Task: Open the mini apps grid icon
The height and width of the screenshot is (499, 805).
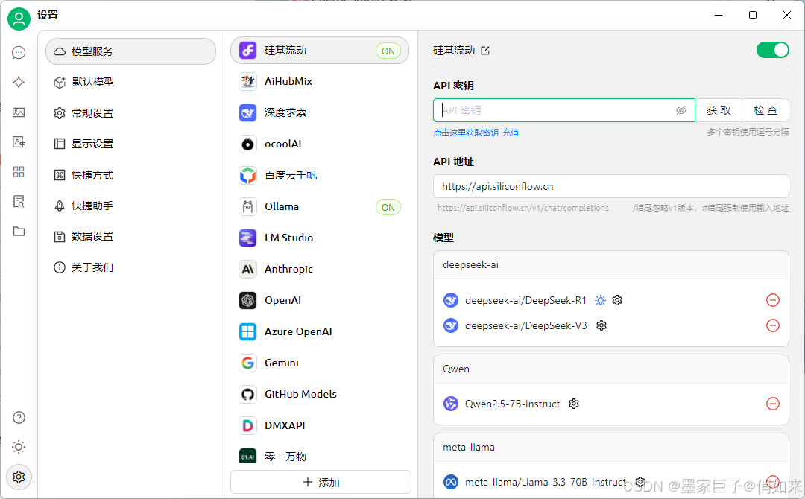Action: pyautogui.click(x=19, y=172)
